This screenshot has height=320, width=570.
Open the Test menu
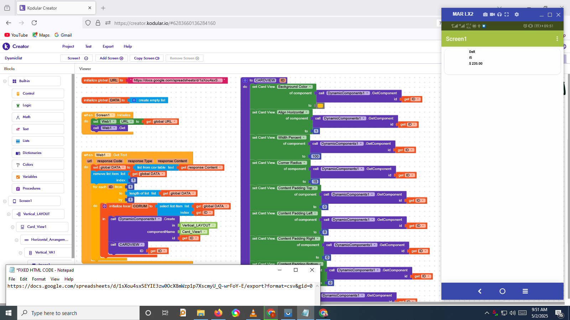88,47
